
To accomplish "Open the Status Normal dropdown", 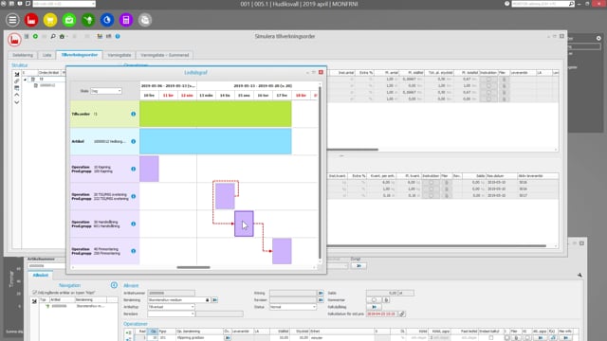I will click(x=293, y=307).
